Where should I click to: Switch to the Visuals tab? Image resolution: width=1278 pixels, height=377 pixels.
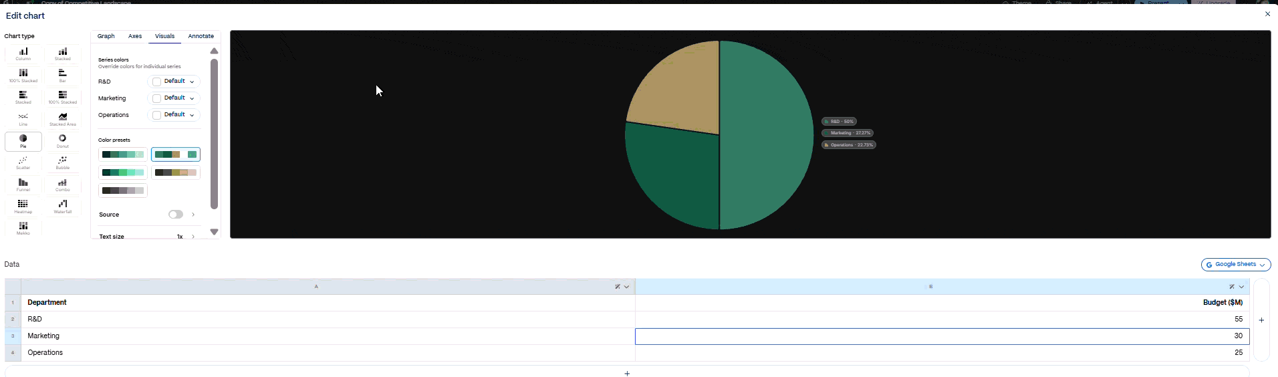point(165,36)
